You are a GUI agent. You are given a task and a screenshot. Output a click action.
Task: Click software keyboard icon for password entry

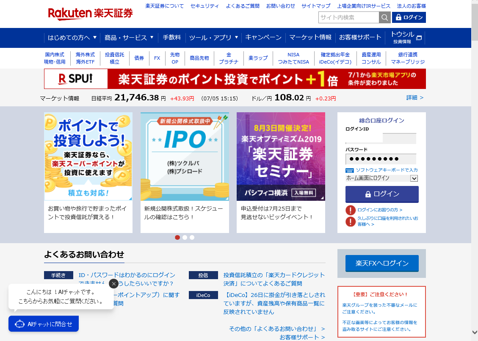(349, 170)
